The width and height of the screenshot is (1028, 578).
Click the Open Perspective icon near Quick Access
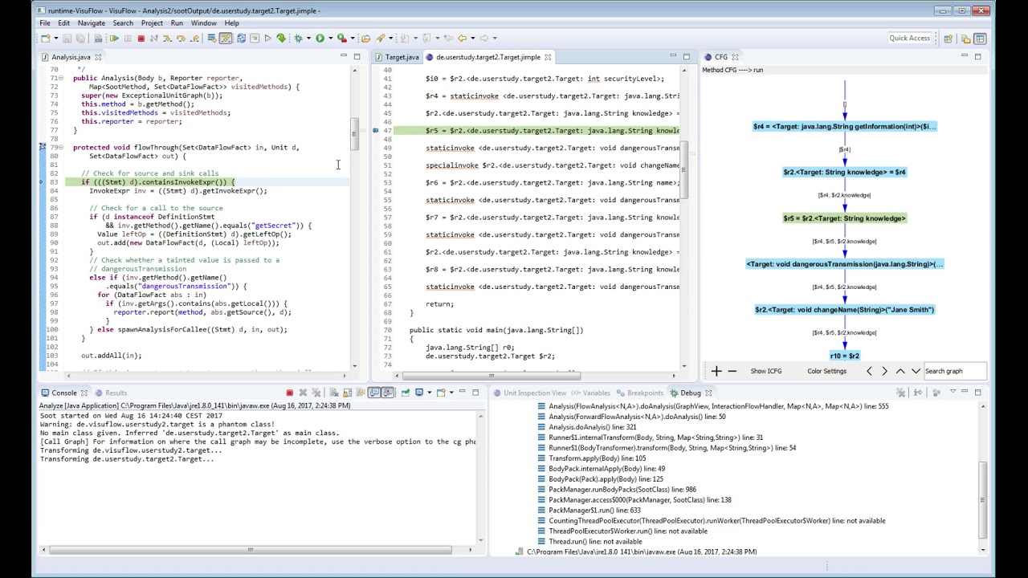click(948, 38)
